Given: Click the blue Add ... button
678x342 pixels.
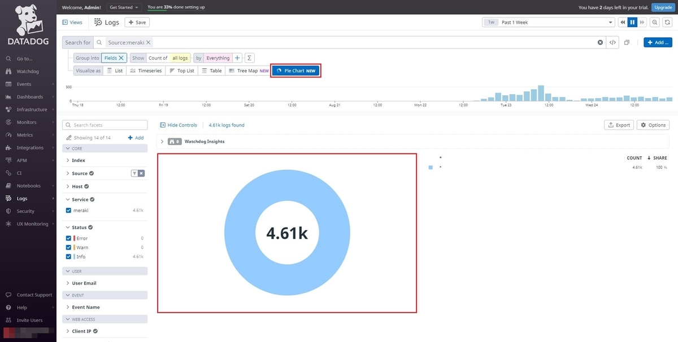Looking at the screenshot, I should [x=658, y=42].
